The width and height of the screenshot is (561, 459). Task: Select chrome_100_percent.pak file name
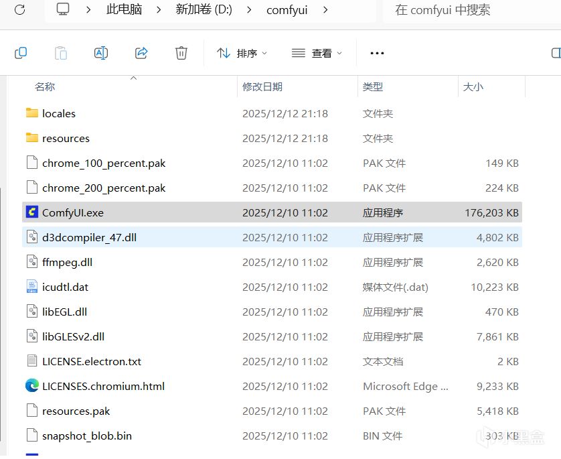(x=104, y=163)
